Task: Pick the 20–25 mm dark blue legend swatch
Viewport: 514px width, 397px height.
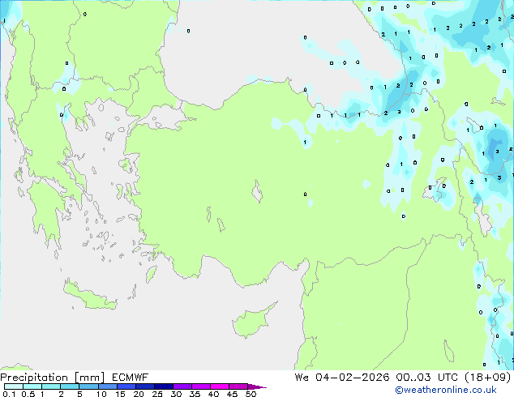Action: (x=145, y=386)
